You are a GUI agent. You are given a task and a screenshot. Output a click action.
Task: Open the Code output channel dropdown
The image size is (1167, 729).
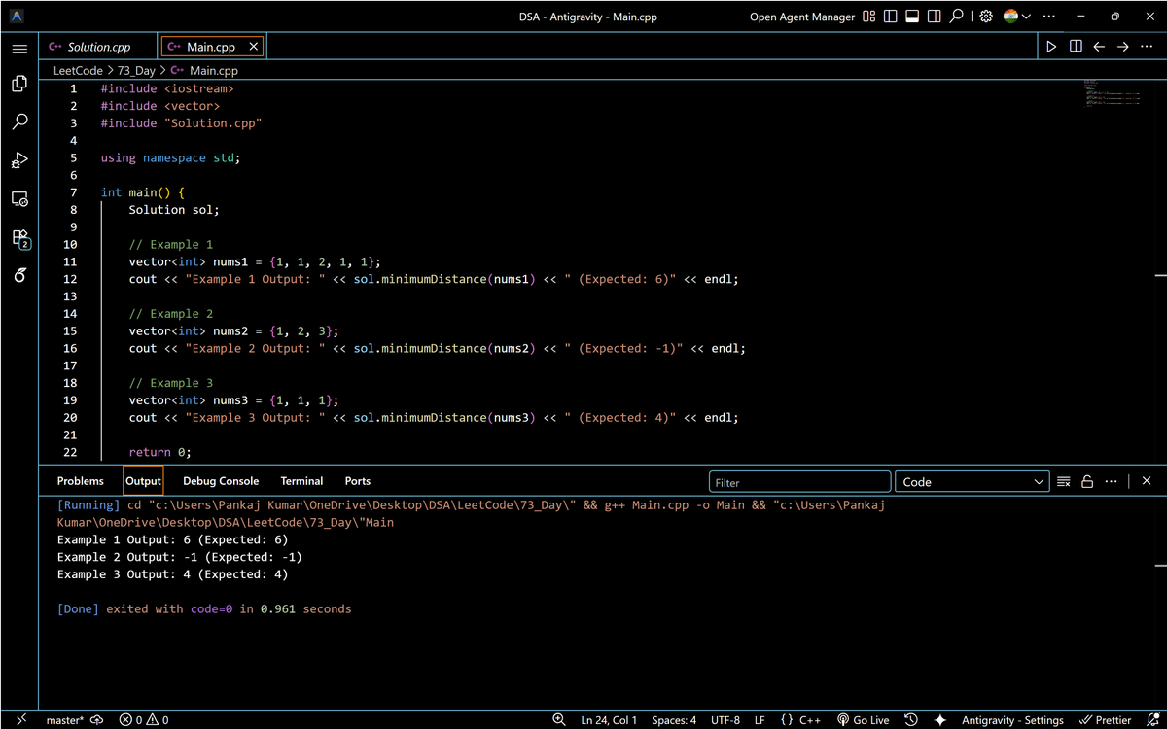pos(972,482)
